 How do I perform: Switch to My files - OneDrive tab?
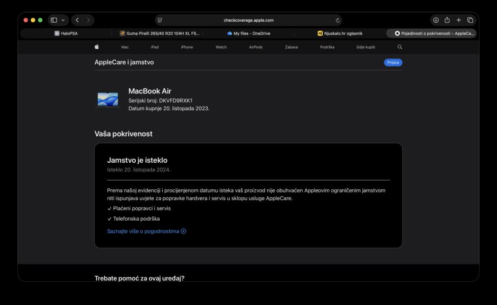point(249,34)
